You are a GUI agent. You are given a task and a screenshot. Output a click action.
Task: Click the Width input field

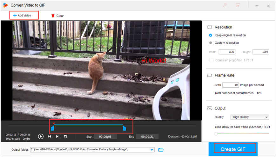[x=227, y=52]
